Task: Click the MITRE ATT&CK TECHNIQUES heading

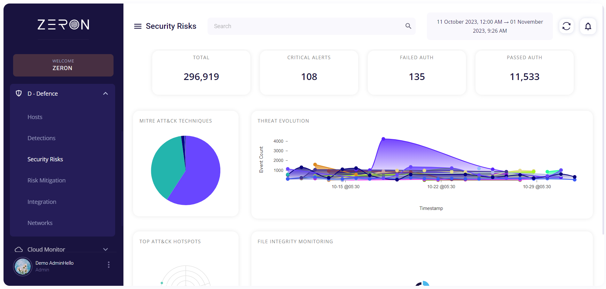Action: (x=176, y=121)
